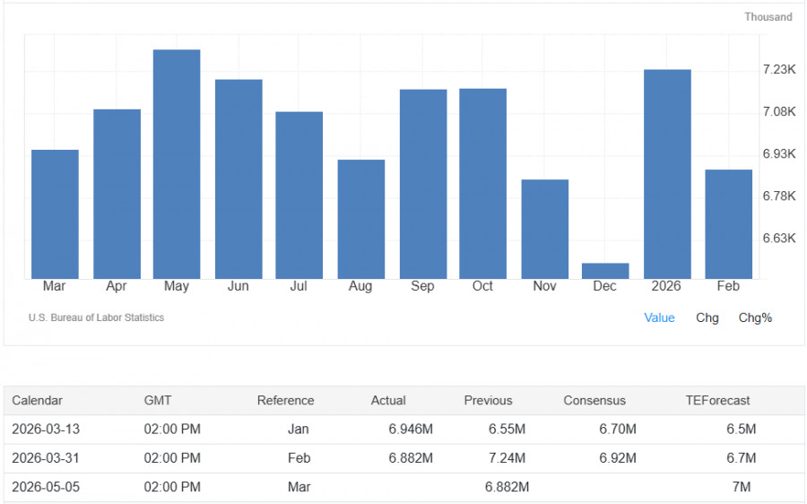The width and height of the screenshot is (807, 504).
Task: Click the 7.24M previous value
Action: coord(507,458)
